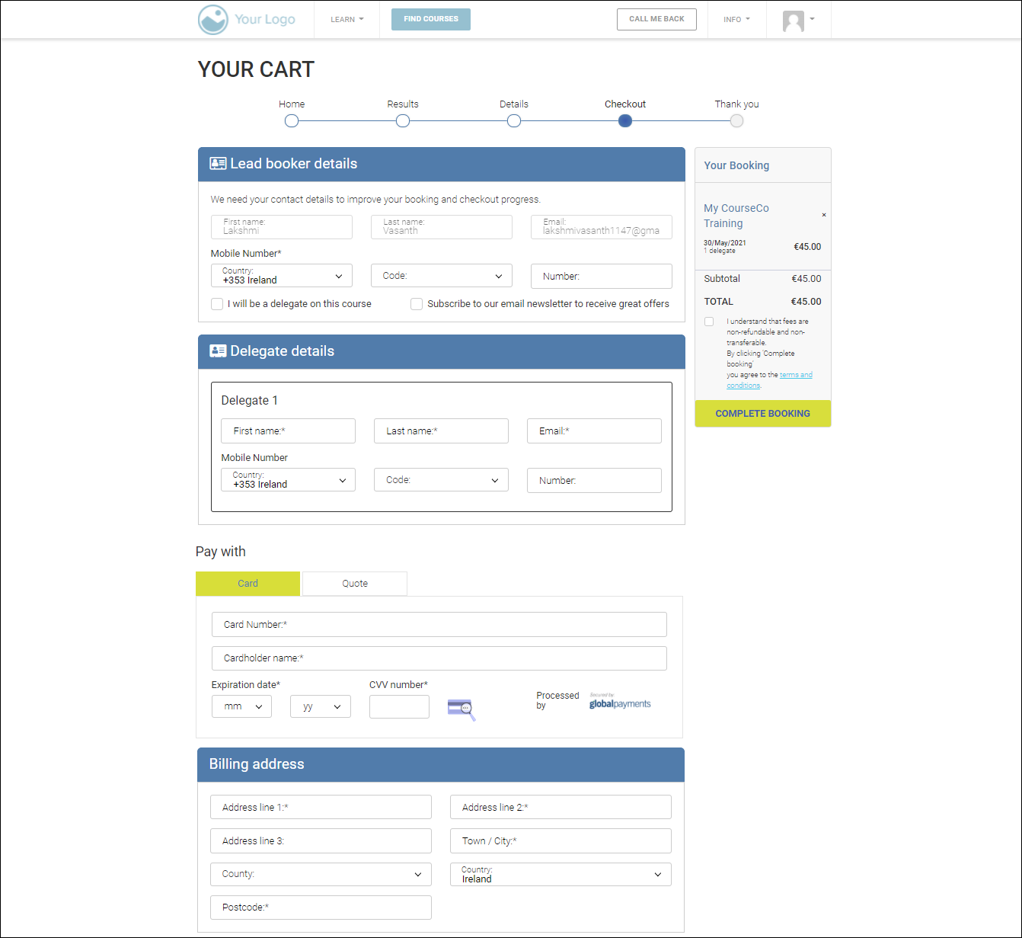
Task: Click the Delegate details card icon
Action: [218, 351]
